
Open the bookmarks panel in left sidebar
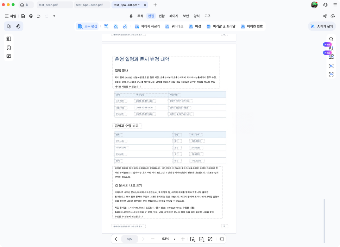(9, 47)
